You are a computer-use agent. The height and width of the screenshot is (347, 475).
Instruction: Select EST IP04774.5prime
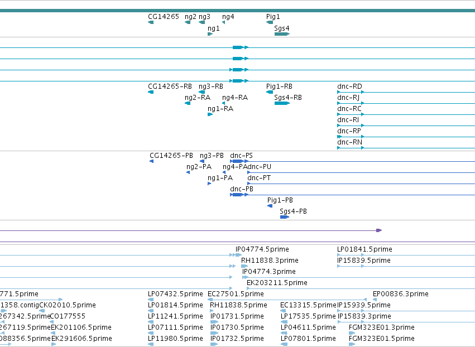262,249
